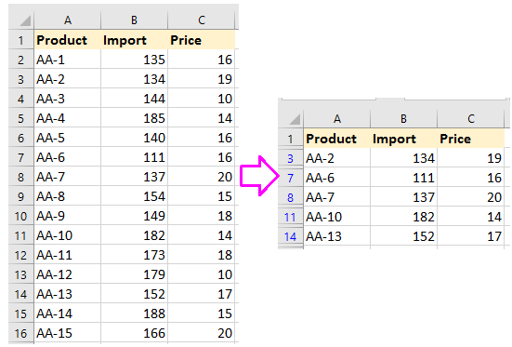Select Import value 111 in right sheet
This screenshot has height=347, width=512.
[x=403, y=178]
